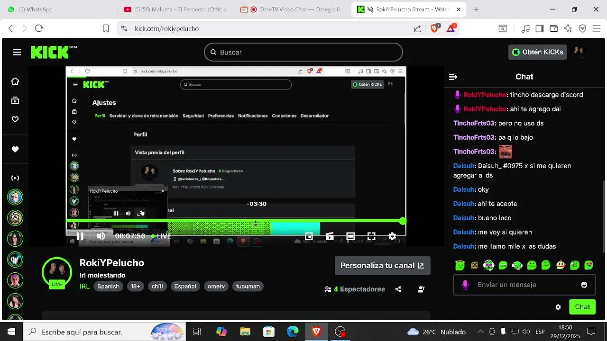Click the Obtén KICKs button
This screenshot has width=607, height=341.
click(538, 52)
